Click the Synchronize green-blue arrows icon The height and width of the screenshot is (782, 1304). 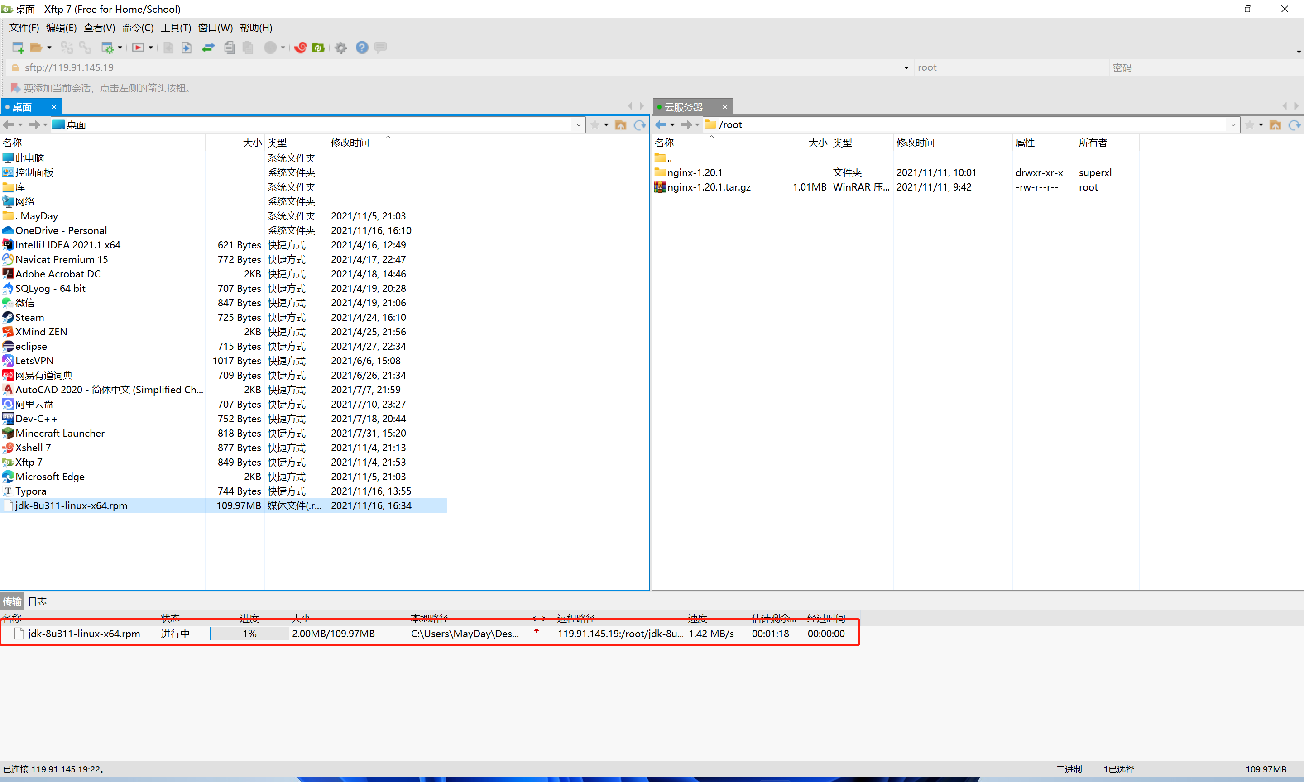click(208, 48)
